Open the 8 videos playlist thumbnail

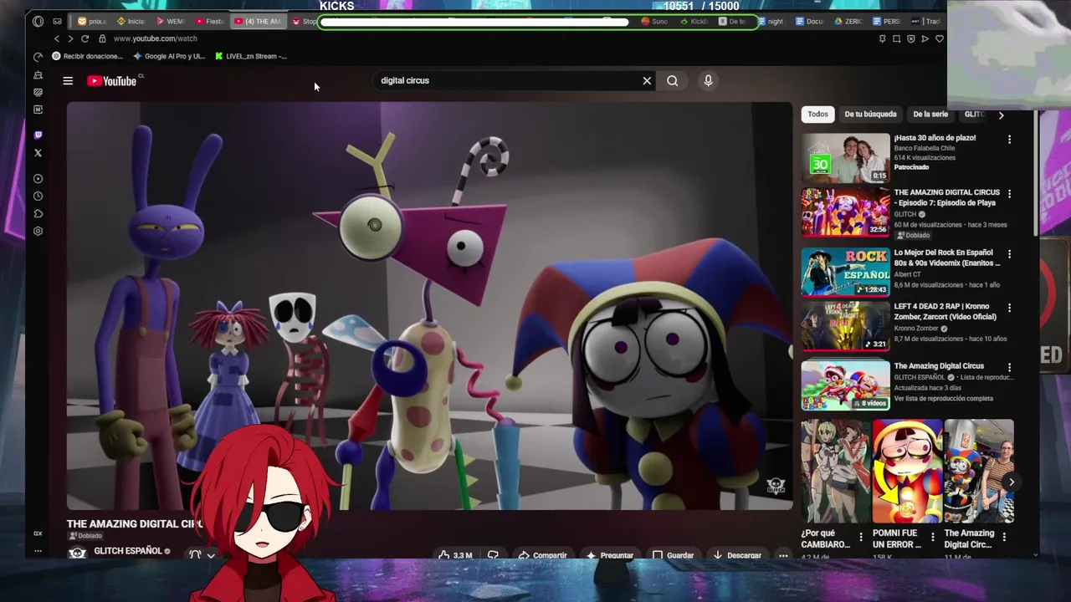[845, 385]
